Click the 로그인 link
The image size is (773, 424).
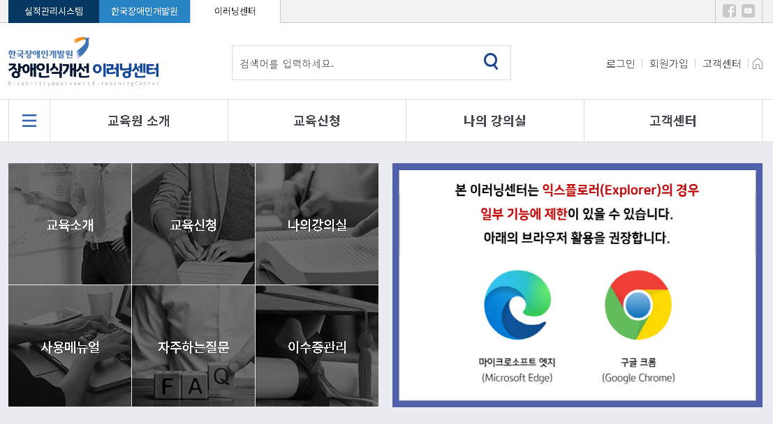[x=620, y=63]
